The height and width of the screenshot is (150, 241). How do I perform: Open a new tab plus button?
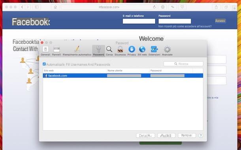click(234, 8)
